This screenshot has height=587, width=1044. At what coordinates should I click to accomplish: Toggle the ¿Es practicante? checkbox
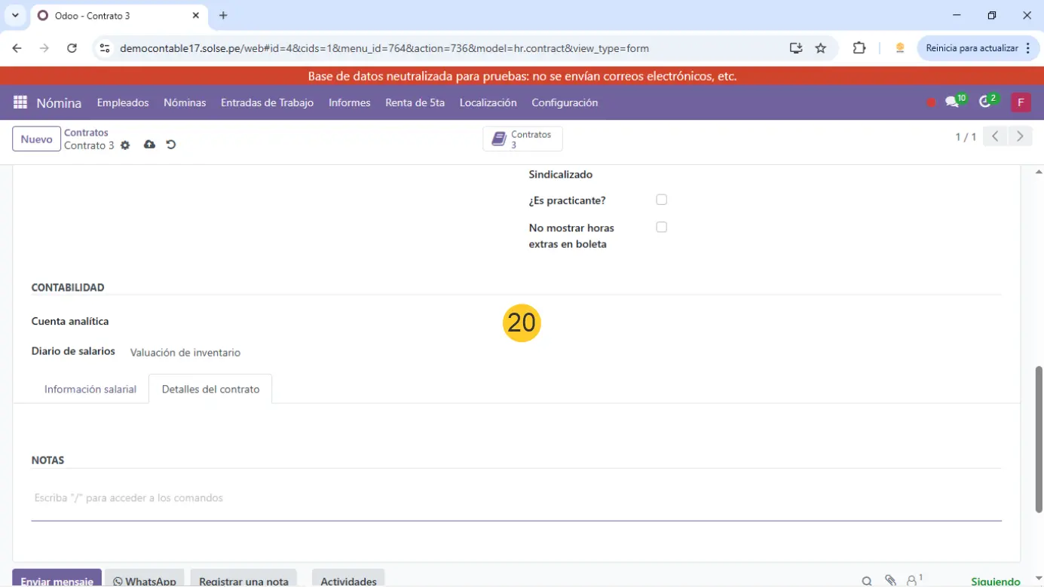661,200
